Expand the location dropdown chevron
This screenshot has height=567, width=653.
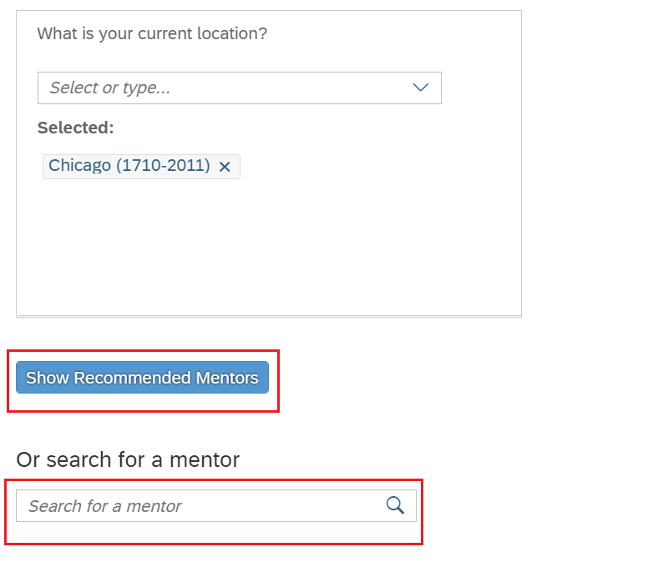tap(420, 88)
